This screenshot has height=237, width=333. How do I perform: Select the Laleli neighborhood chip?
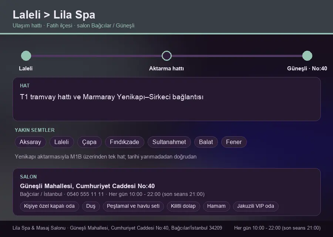pyautogui.click(x=61, y=142)
